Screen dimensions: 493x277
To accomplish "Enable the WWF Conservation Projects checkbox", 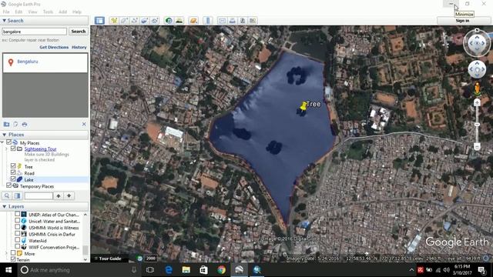I will (x=18, y=246).
